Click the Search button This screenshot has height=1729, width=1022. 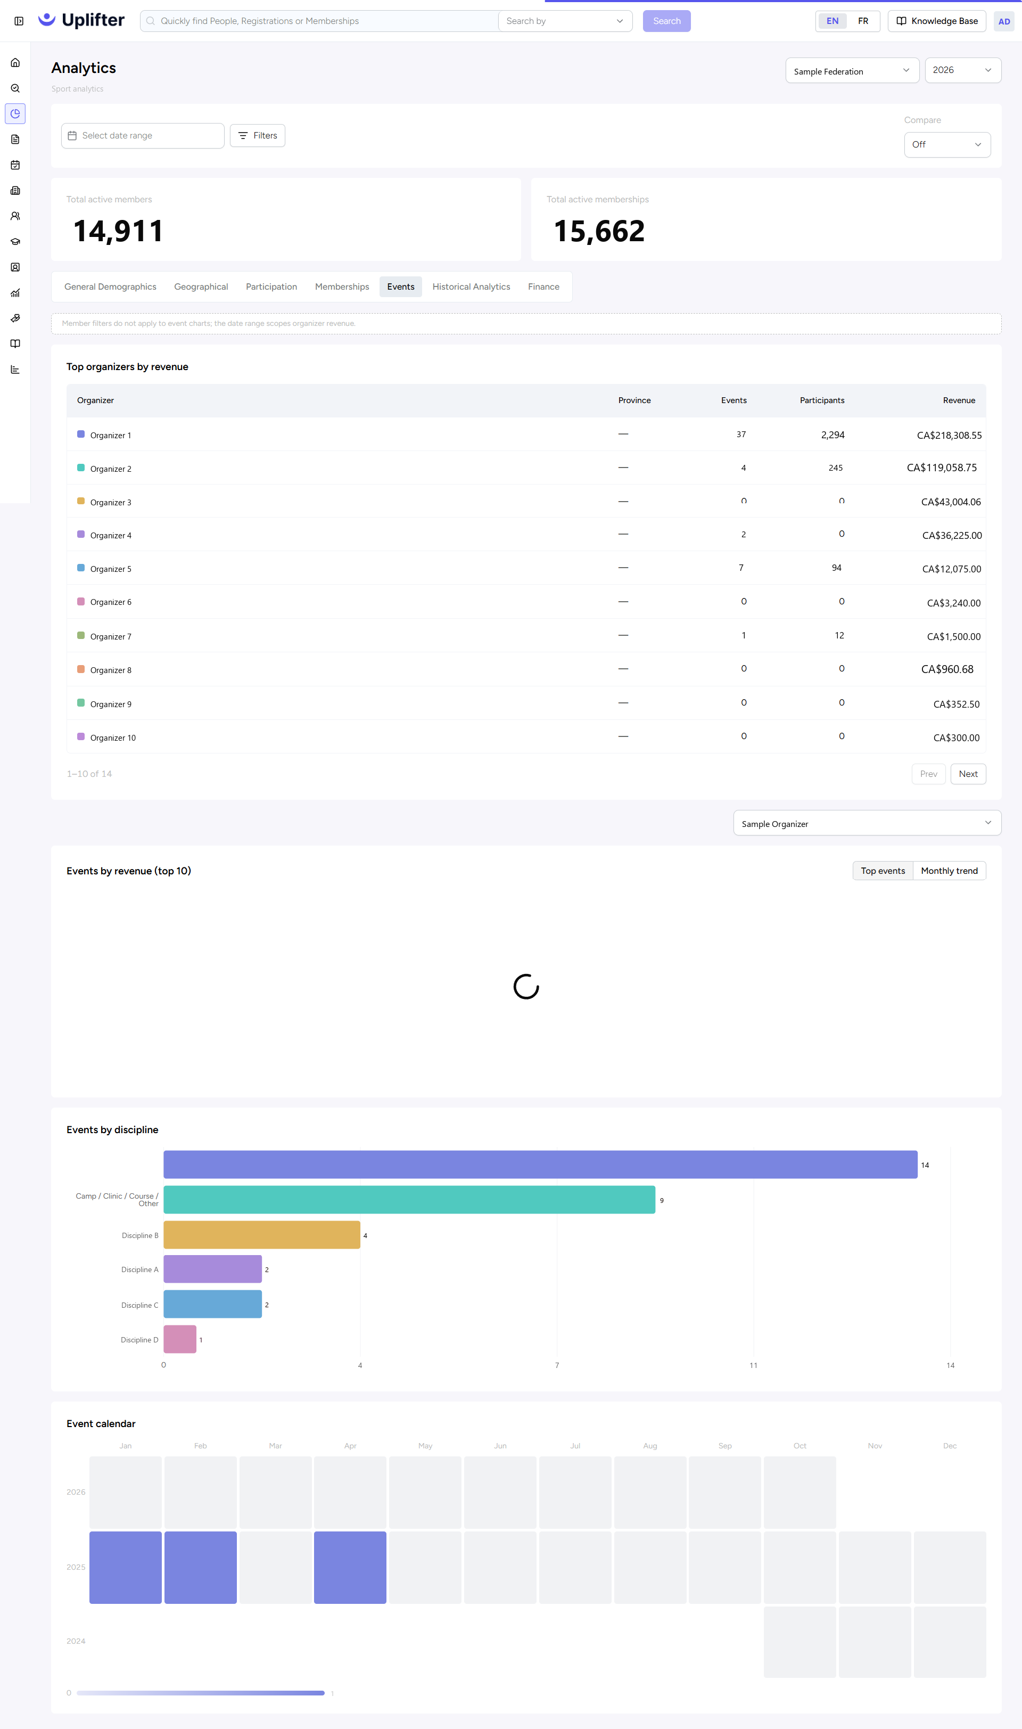[666, 21]
